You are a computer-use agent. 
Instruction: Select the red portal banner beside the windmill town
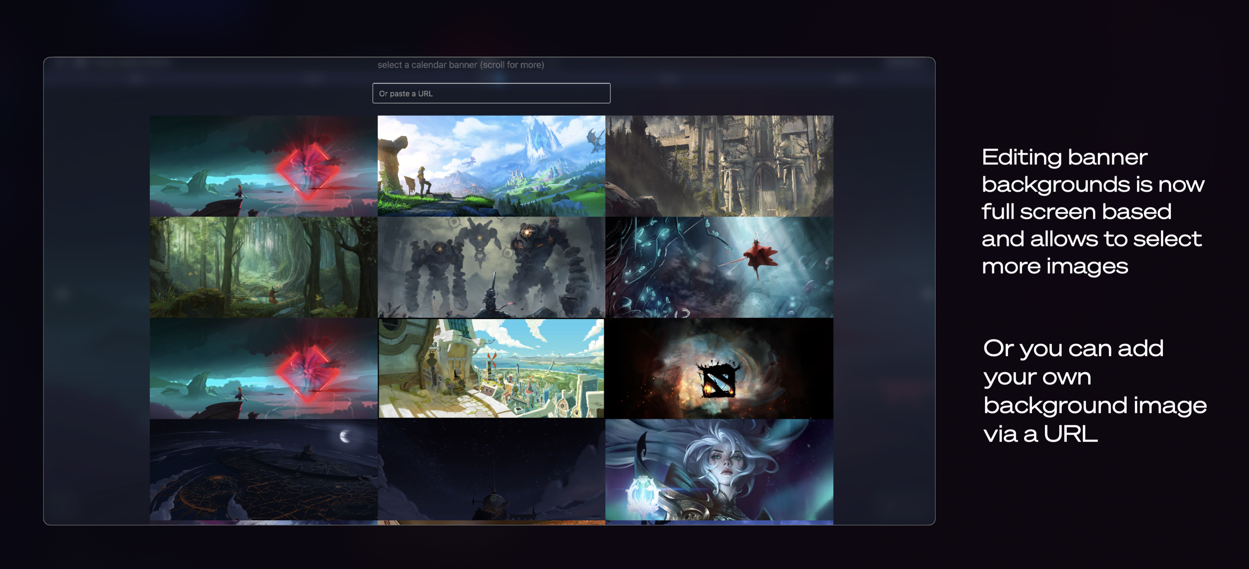(x=263, y=368)
